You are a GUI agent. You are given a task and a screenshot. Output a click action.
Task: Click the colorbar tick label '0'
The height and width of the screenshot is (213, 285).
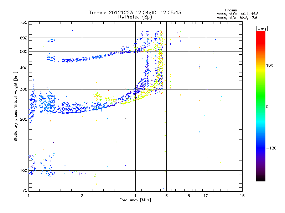pos(267,107)
